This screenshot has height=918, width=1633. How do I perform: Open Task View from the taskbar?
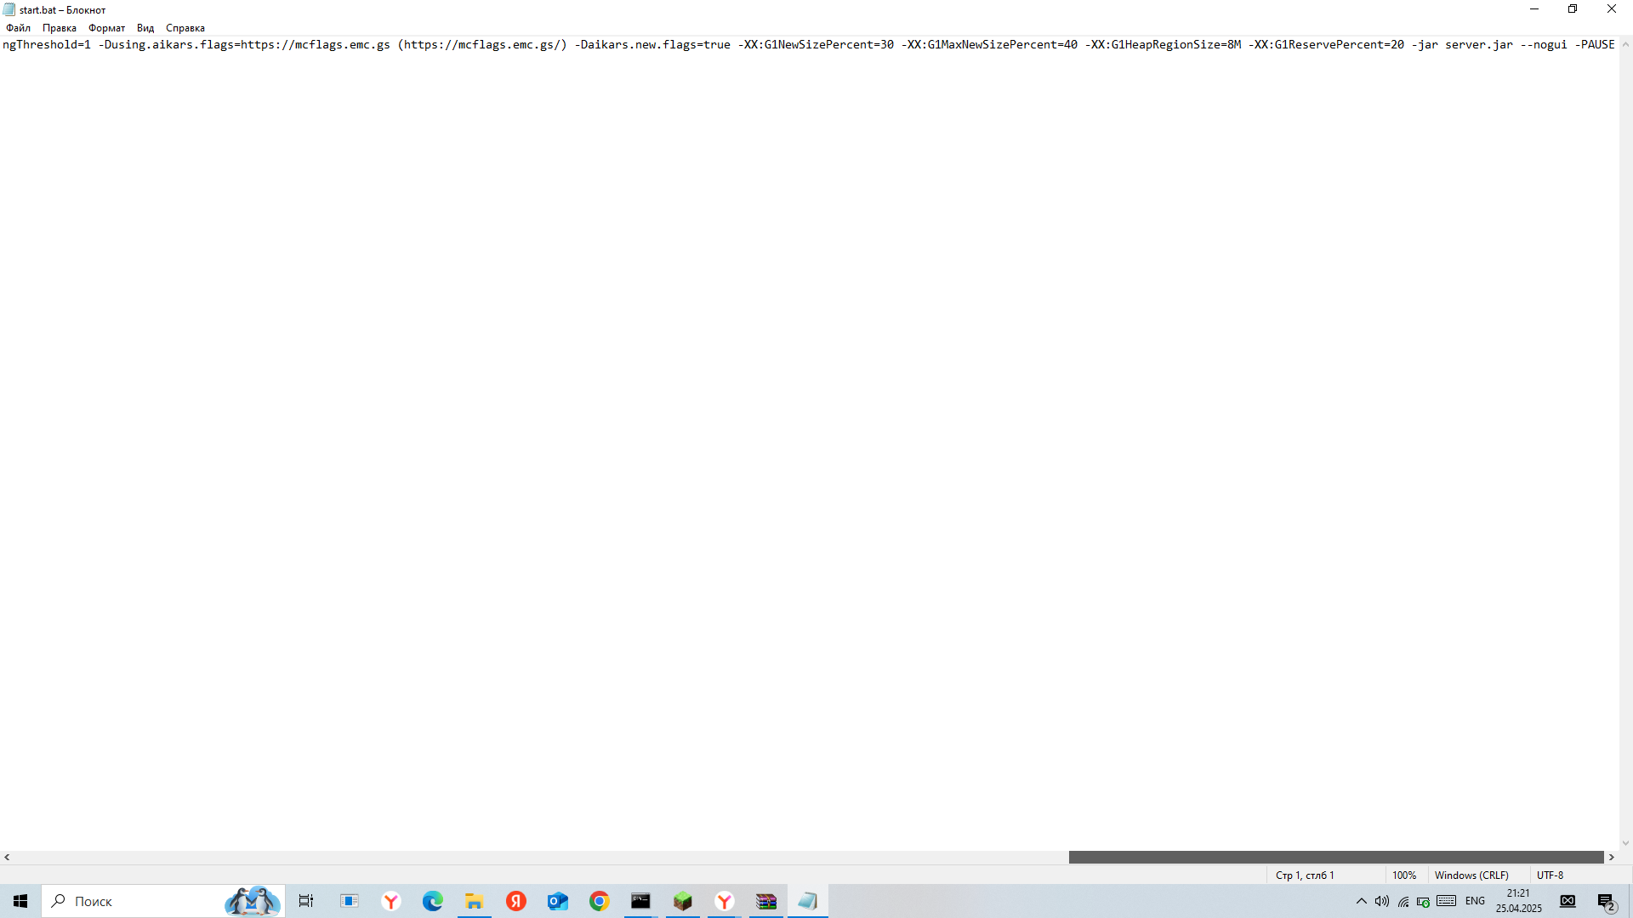coord(306,901)
